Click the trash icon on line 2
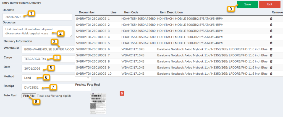This screenshot has width=283, height=117. tap(271, 25)
